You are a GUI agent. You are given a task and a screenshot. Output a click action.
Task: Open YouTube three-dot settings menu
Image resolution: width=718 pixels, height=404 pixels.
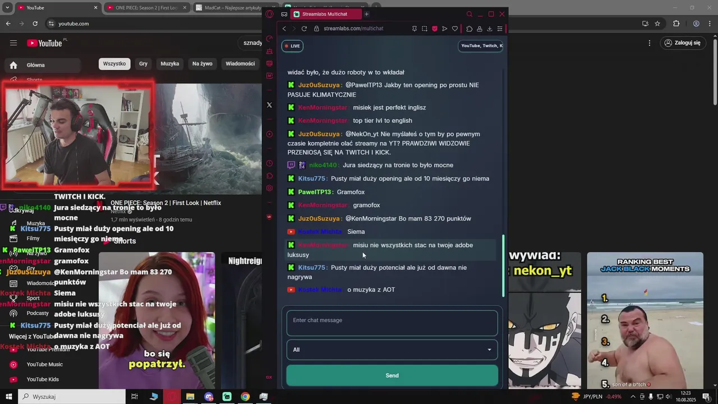650,43
